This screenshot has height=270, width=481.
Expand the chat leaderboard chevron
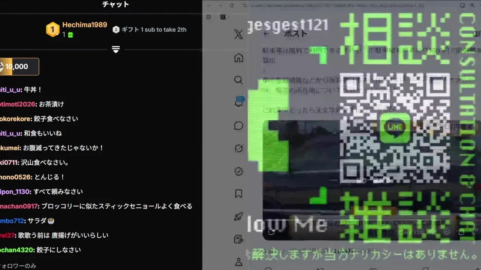116,49
